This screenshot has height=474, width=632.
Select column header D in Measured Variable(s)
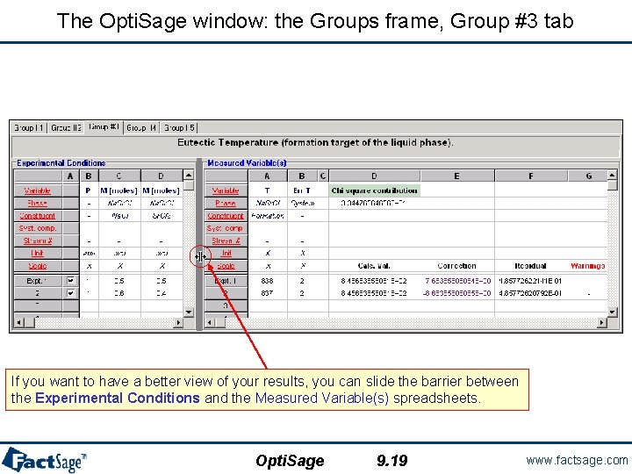(375, 176)
